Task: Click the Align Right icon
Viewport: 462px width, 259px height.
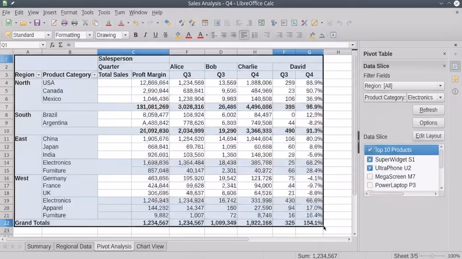Action: coord(234,35)
